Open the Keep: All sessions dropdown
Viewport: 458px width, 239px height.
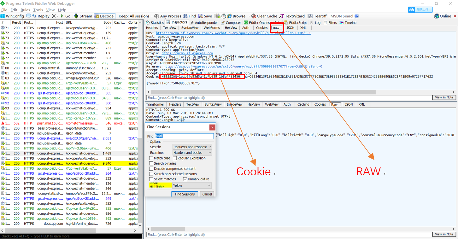point(136,16)
